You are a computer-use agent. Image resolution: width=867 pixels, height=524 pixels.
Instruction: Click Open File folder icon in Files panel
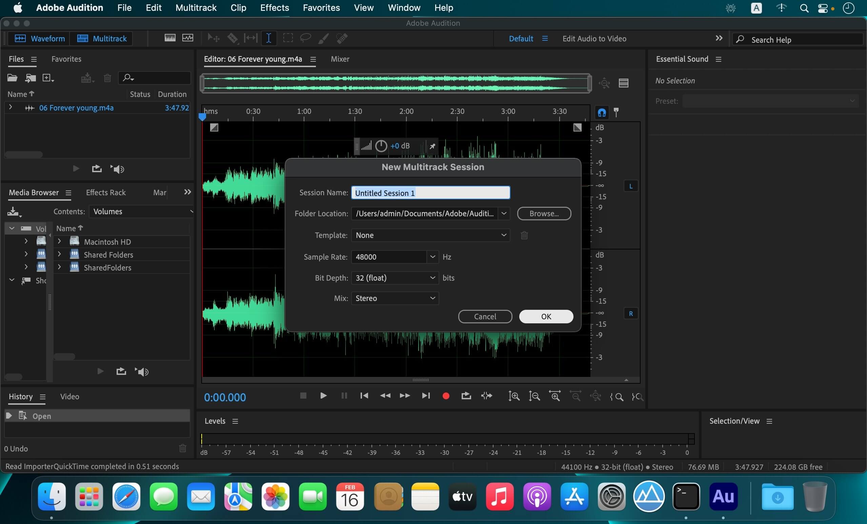pyautogui.click(x=12, y=78)
